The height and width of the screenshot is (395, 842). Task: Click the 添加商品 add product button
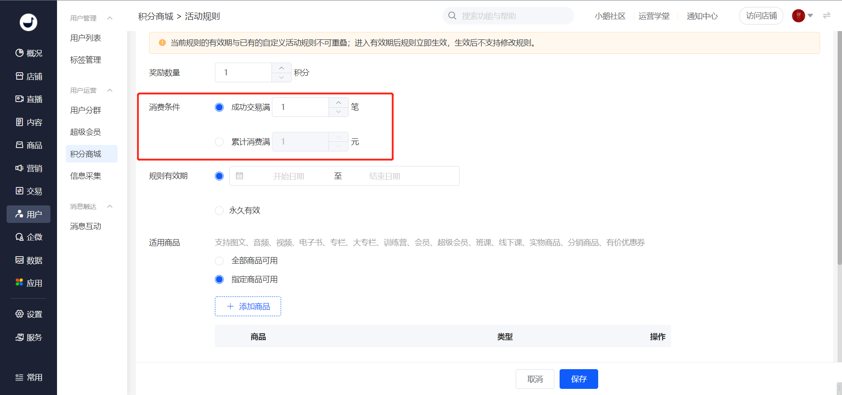(x=248, y=307)
